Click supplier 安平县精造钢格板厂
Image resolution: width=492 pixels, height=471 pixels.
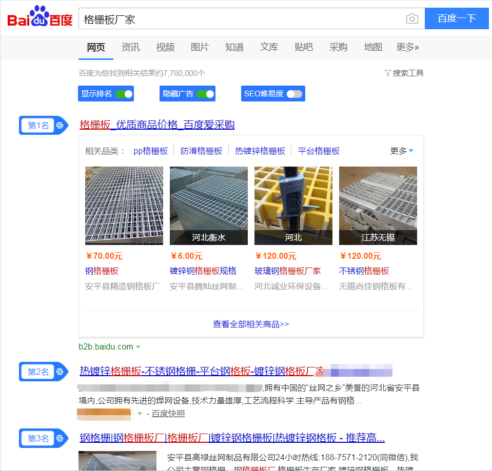click(123, 286)
